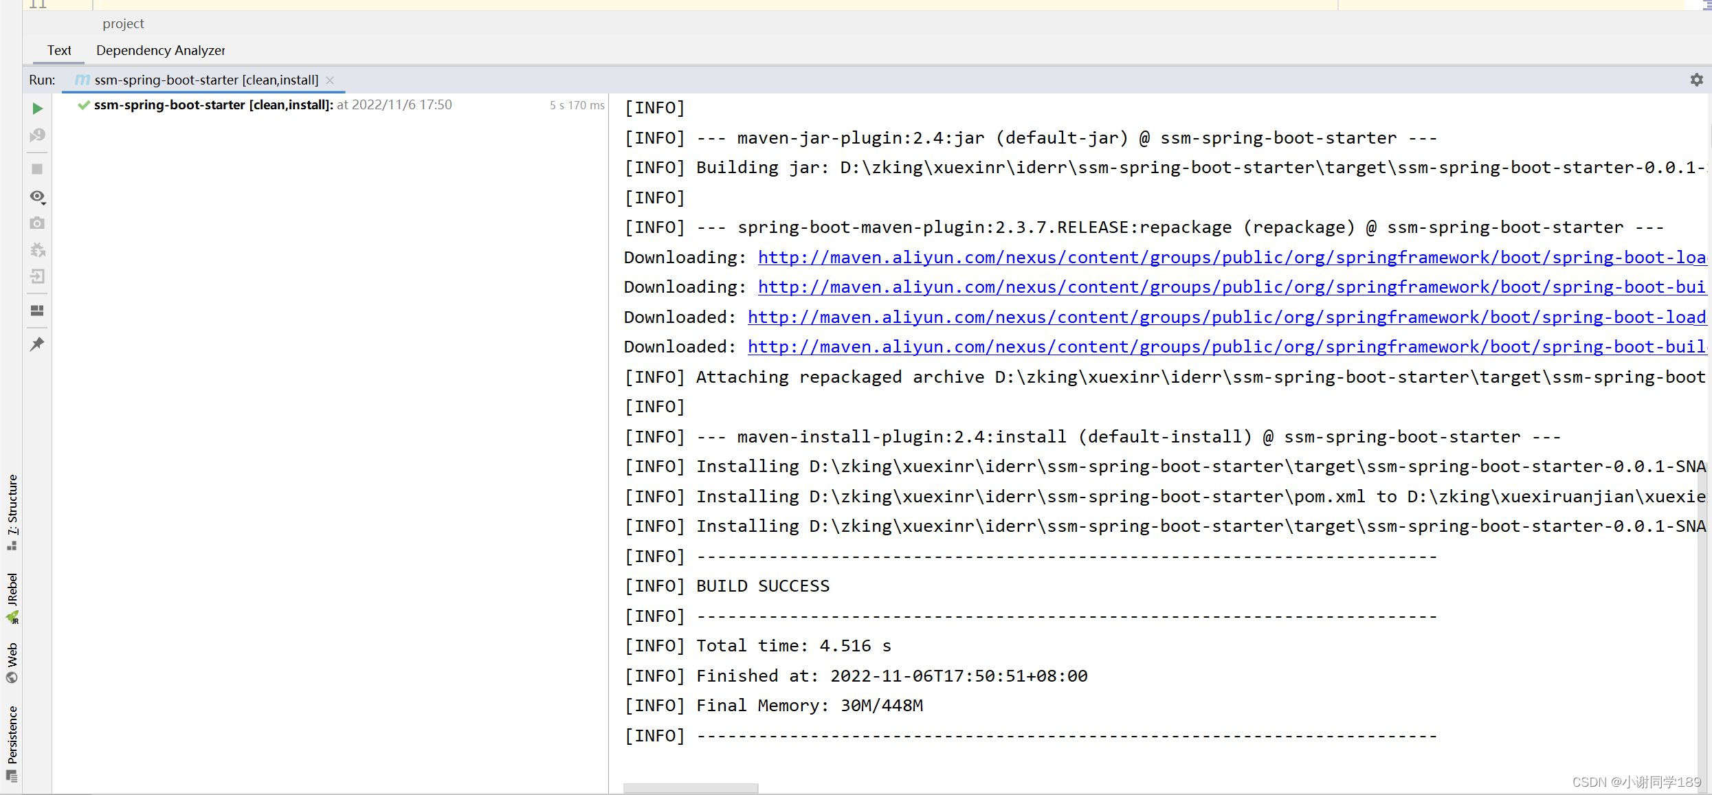The image size is (1712, 795).
Task: Open Run panel settings gear
Action: tap(1696, 80)
